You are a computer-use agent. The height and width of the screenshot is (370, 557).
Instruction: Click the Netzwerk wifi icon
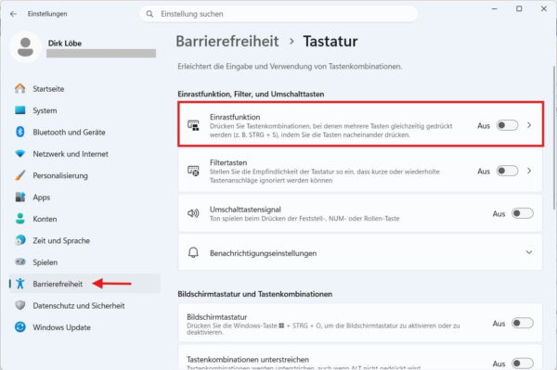[x=20, y=154]
